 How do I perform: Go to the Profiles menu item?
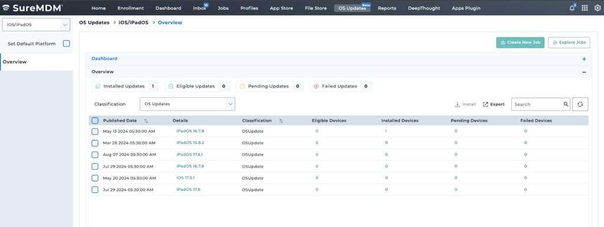[250, 8]
